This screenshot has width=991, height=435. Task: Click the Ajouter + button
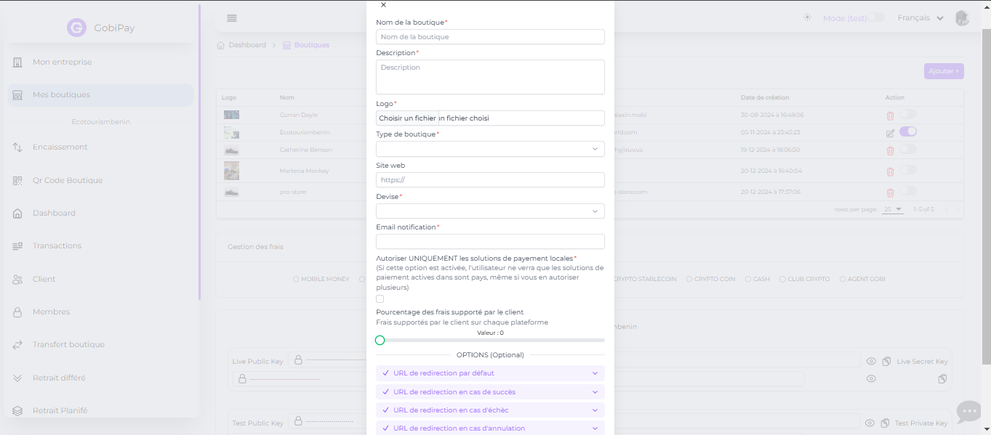(943, 71)
